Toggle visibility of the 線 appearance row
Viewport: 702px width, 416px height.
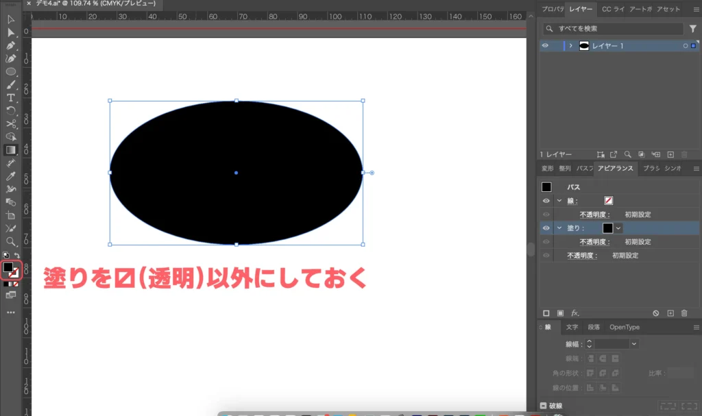[x=546, y=200]
